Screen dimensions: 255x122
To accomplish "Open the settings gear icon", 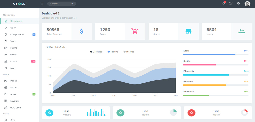I will coord(238,3).
